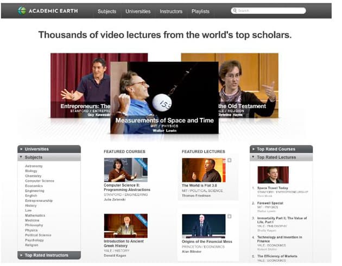Click the blue Course ribbon on Ancient Greek History thumbnail
Image resolution: width=342 pixels, height=266 pixels.
tap(142, 218)
